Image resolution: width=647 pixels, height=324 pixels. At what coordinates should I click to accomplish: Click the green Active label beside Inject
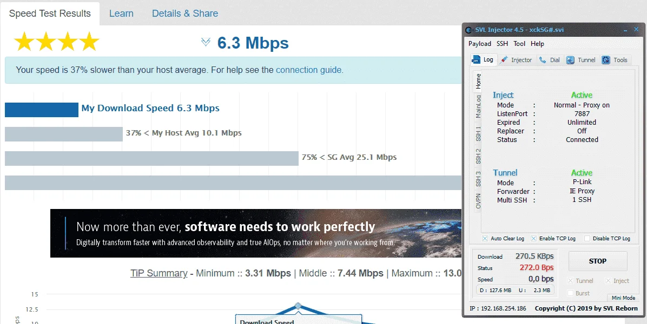582,95
